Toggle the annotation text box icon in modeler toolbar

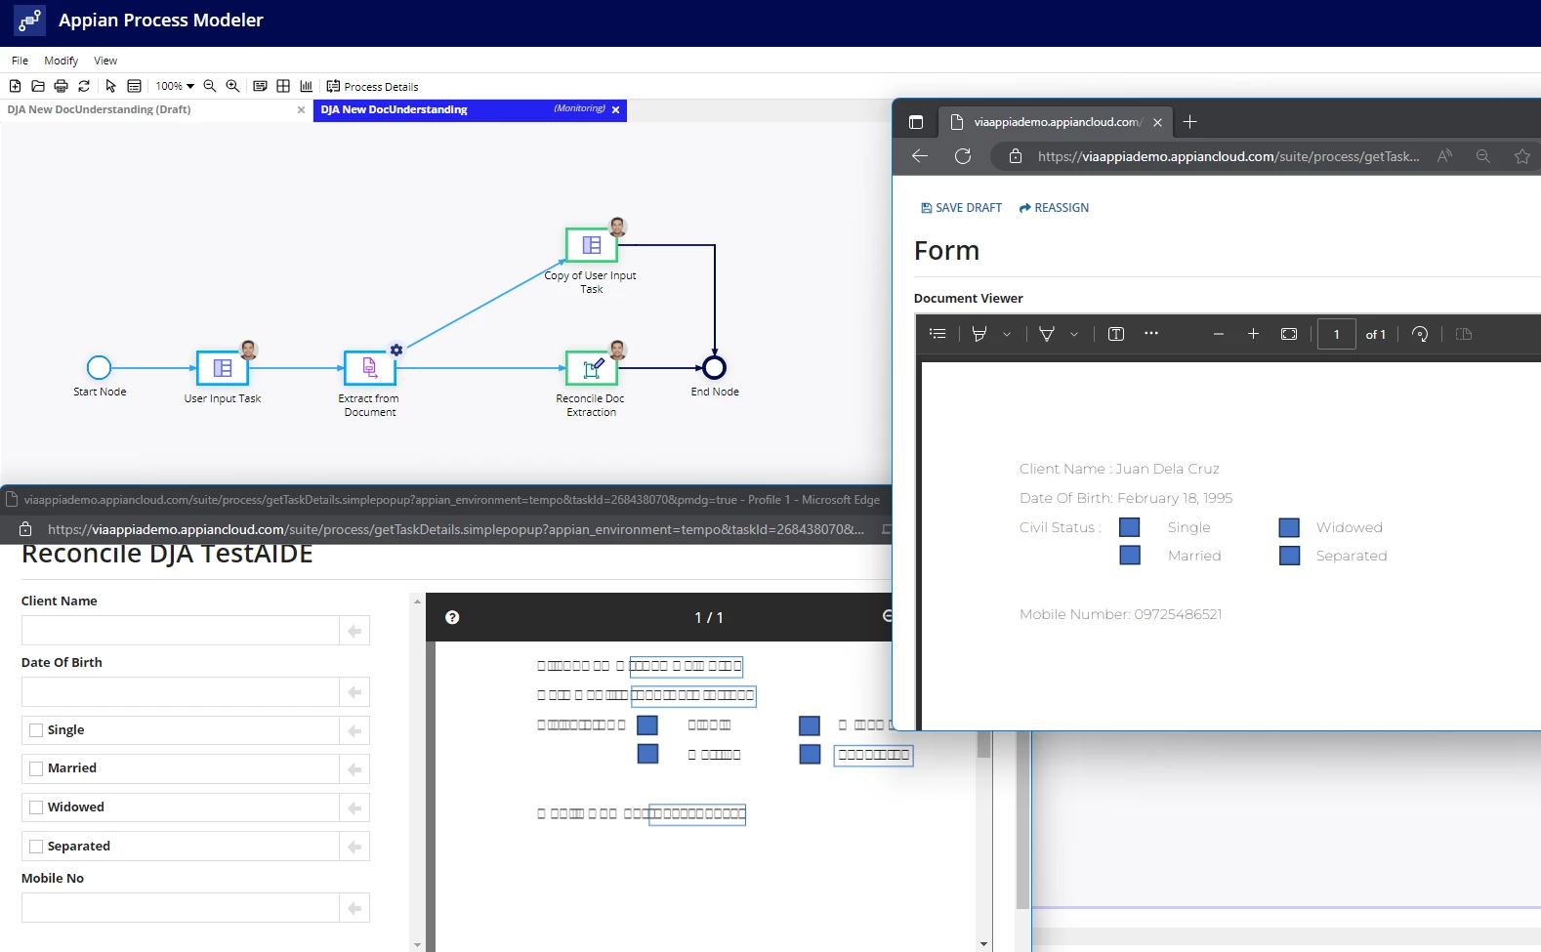tap(260, 86)
